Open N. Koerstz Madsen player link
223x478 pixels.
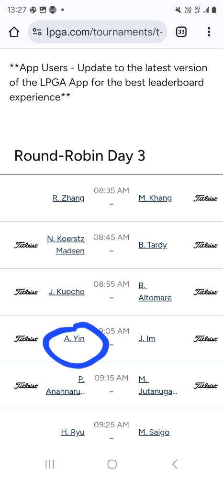click(66, 245)
